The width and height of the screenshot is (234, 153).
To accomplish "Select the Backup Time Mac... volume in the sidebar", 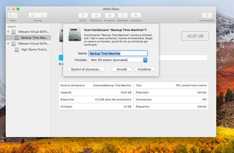I will pos(28,38).
